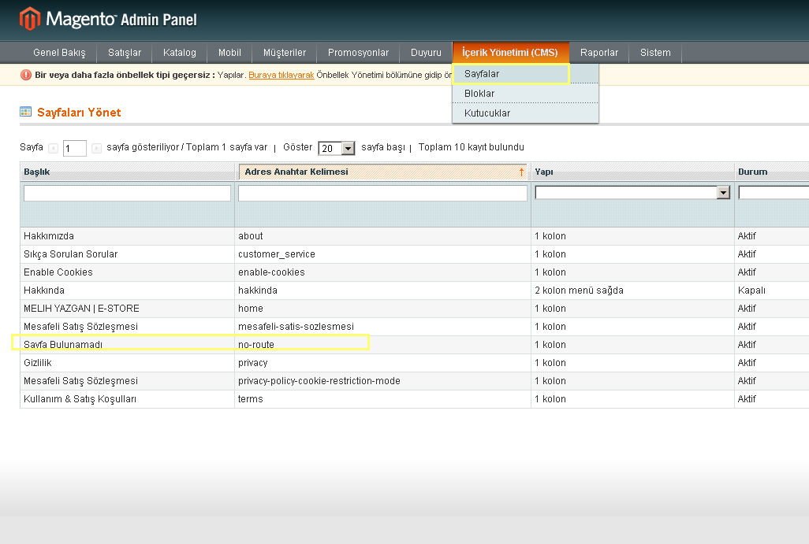Open the Raporlar menu
This screenshot has height=544, width=809.
(599, 53)
